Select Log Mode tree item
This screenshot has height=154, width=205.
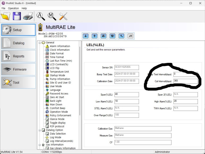pos(55,137)
